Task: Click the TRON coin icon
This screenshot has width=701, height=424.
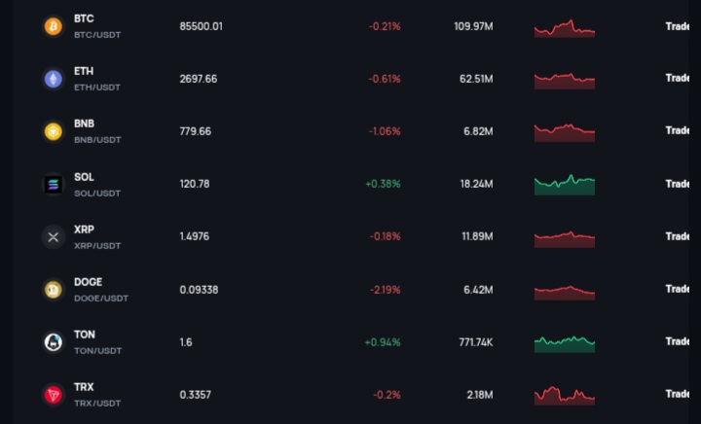Action: [x=54, y=395]
